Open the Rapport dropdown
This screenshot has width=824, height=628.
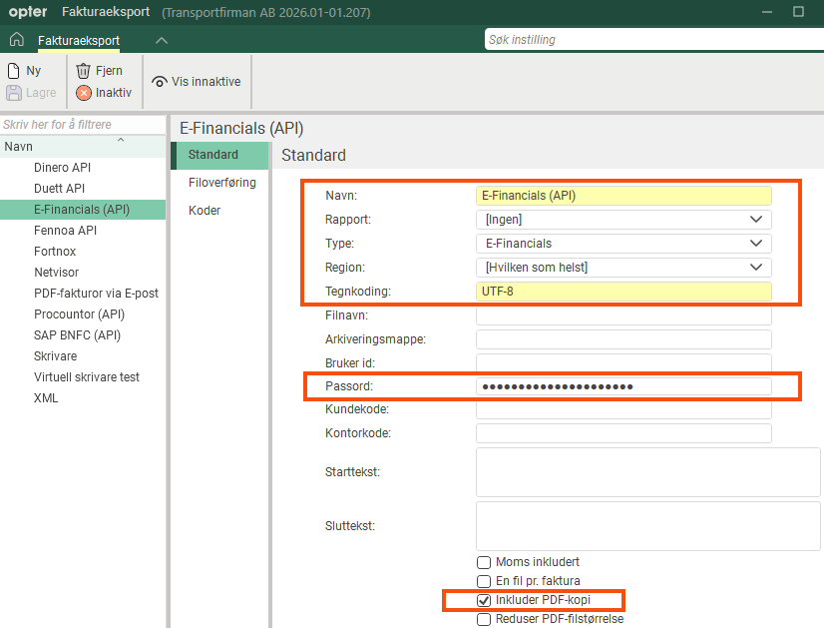pos(623,220)
